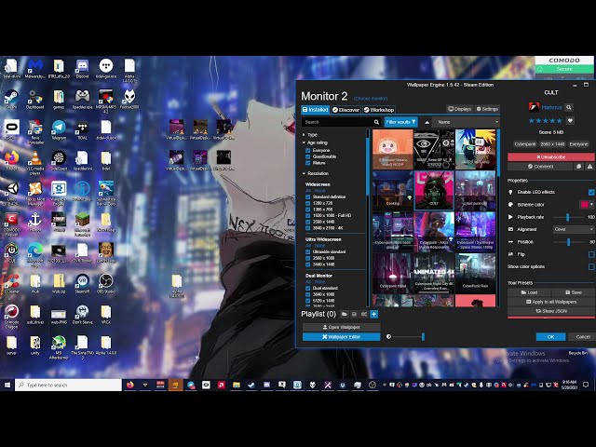Open Telegram desktop shortcut
Screen dimensions: 596x447
coord(59,130)
